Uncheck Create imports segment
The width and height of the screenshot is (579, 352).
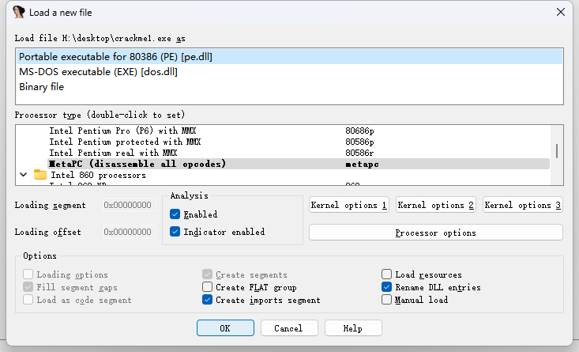tap(207, 300)
